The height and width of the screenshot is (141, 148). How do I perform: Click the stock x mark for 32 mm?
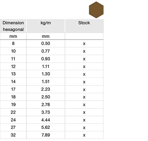point(84,135)
